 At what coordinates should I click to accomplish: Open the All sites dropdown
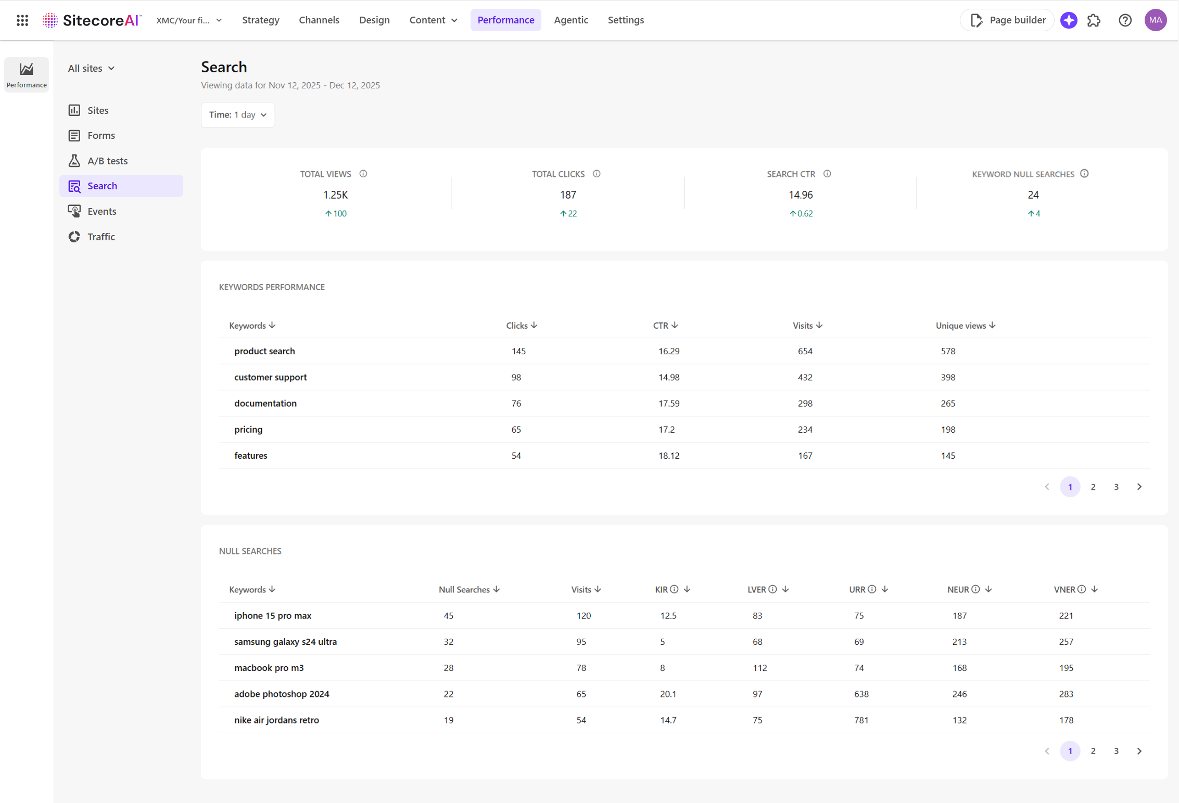pos(91,68)
